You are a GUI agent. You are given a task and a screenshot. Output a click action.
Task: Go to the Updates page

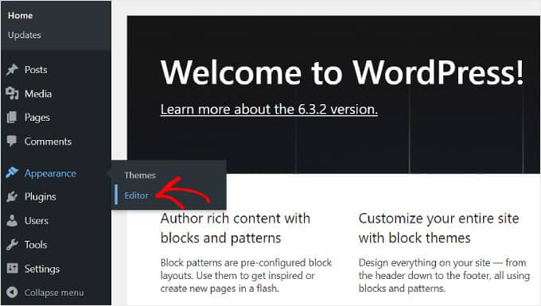[25, 35]
